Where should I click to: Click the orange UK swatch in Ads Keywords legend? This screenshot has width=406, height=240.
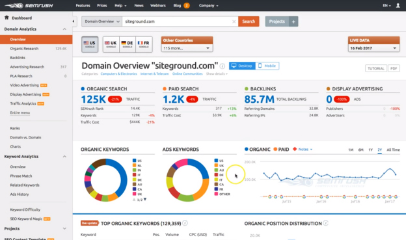[x=216, y=165]
